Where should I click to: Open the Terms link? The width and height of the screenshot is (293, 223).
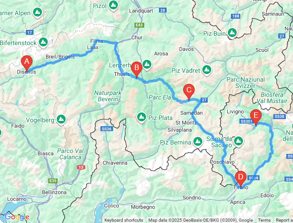(x=264, y=220)
